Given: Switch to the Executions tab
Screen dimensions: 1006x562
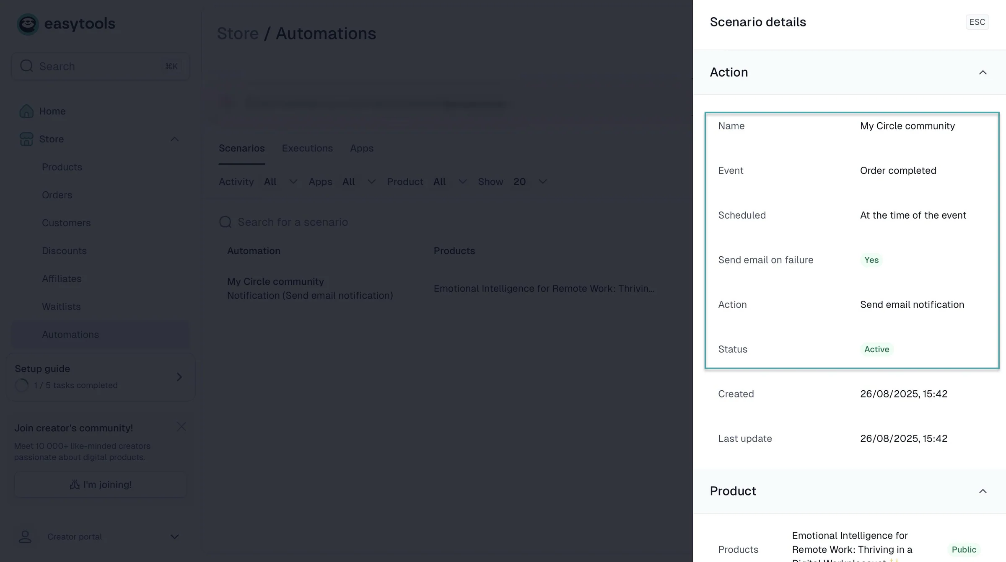Looking at the screenshot, I should click(307, 148).
